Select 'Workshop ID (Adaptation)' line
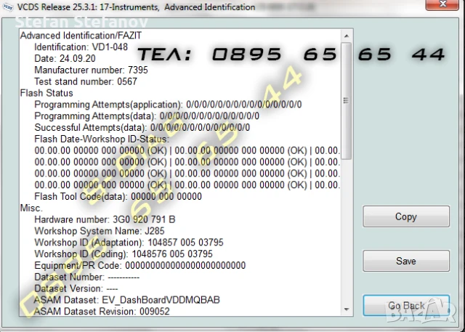465x332 pixels. (x=129, y=243)
